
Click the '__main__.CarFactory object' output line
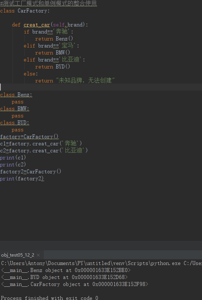point(75,284)
